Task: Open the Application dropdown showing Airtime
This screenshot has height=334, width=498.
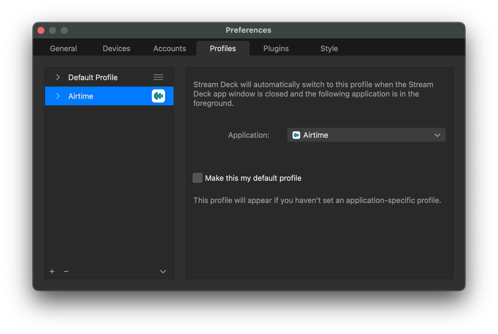Action: 366,135
